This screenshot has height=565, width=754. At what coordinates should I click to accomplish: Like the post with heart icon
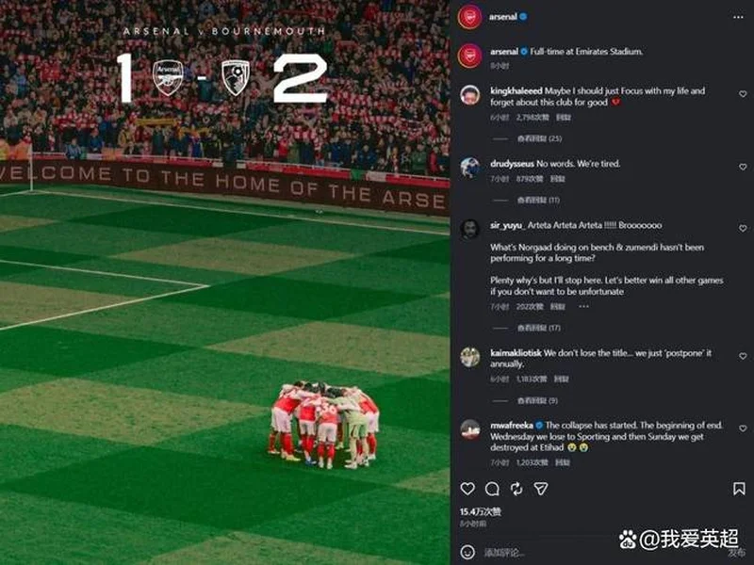pos(467,489)
